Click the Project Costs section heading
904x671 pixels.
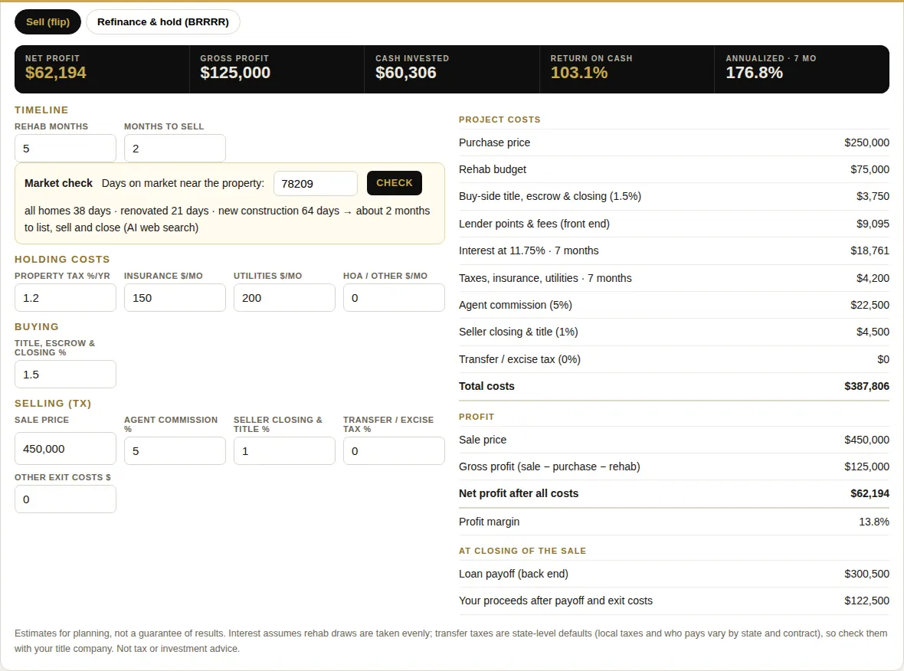(499, 119)
